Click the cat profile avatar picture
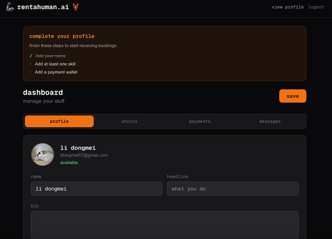 (x=42, y=155)
